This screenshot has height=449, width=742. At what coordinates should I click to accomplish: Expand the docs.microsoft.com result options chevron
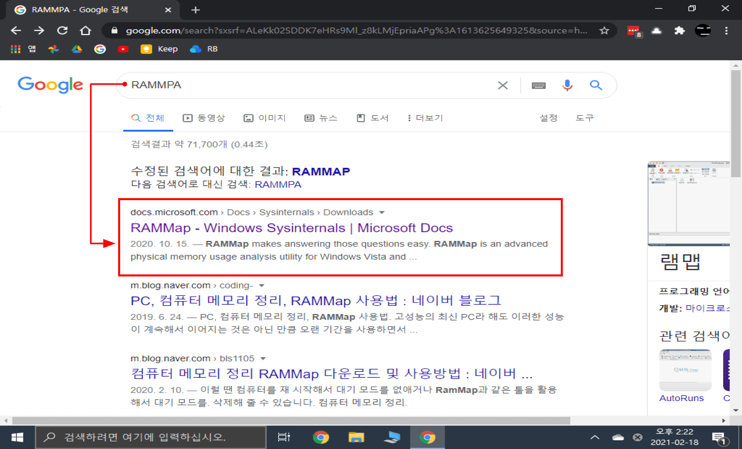pos(382,212)
